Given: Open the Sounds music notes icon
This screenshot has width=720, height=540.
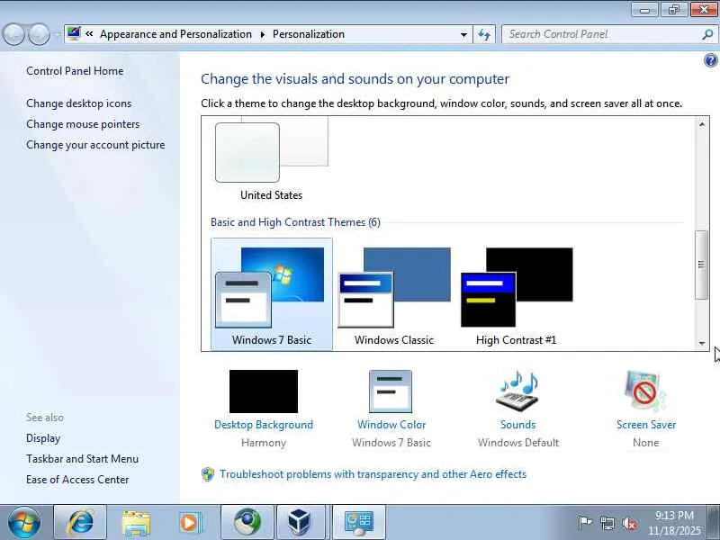Looking at the screenshot, I should [518, 391].
